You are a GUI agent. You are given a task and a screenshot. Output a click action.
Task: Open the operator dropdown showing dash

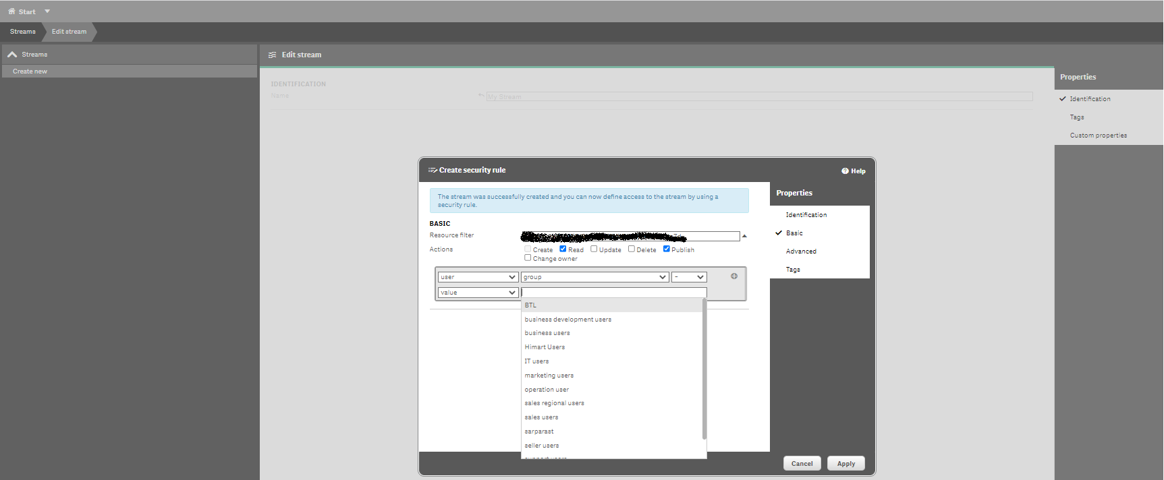(689, 277)
